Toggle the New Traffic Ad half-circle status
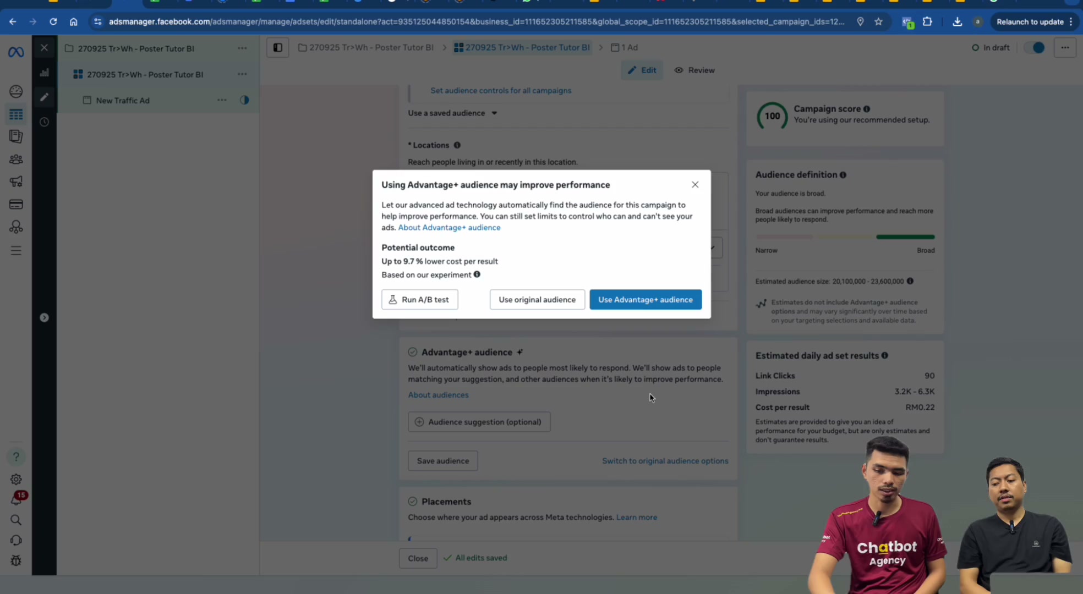 pyautogui.click(x=244, y=100)
